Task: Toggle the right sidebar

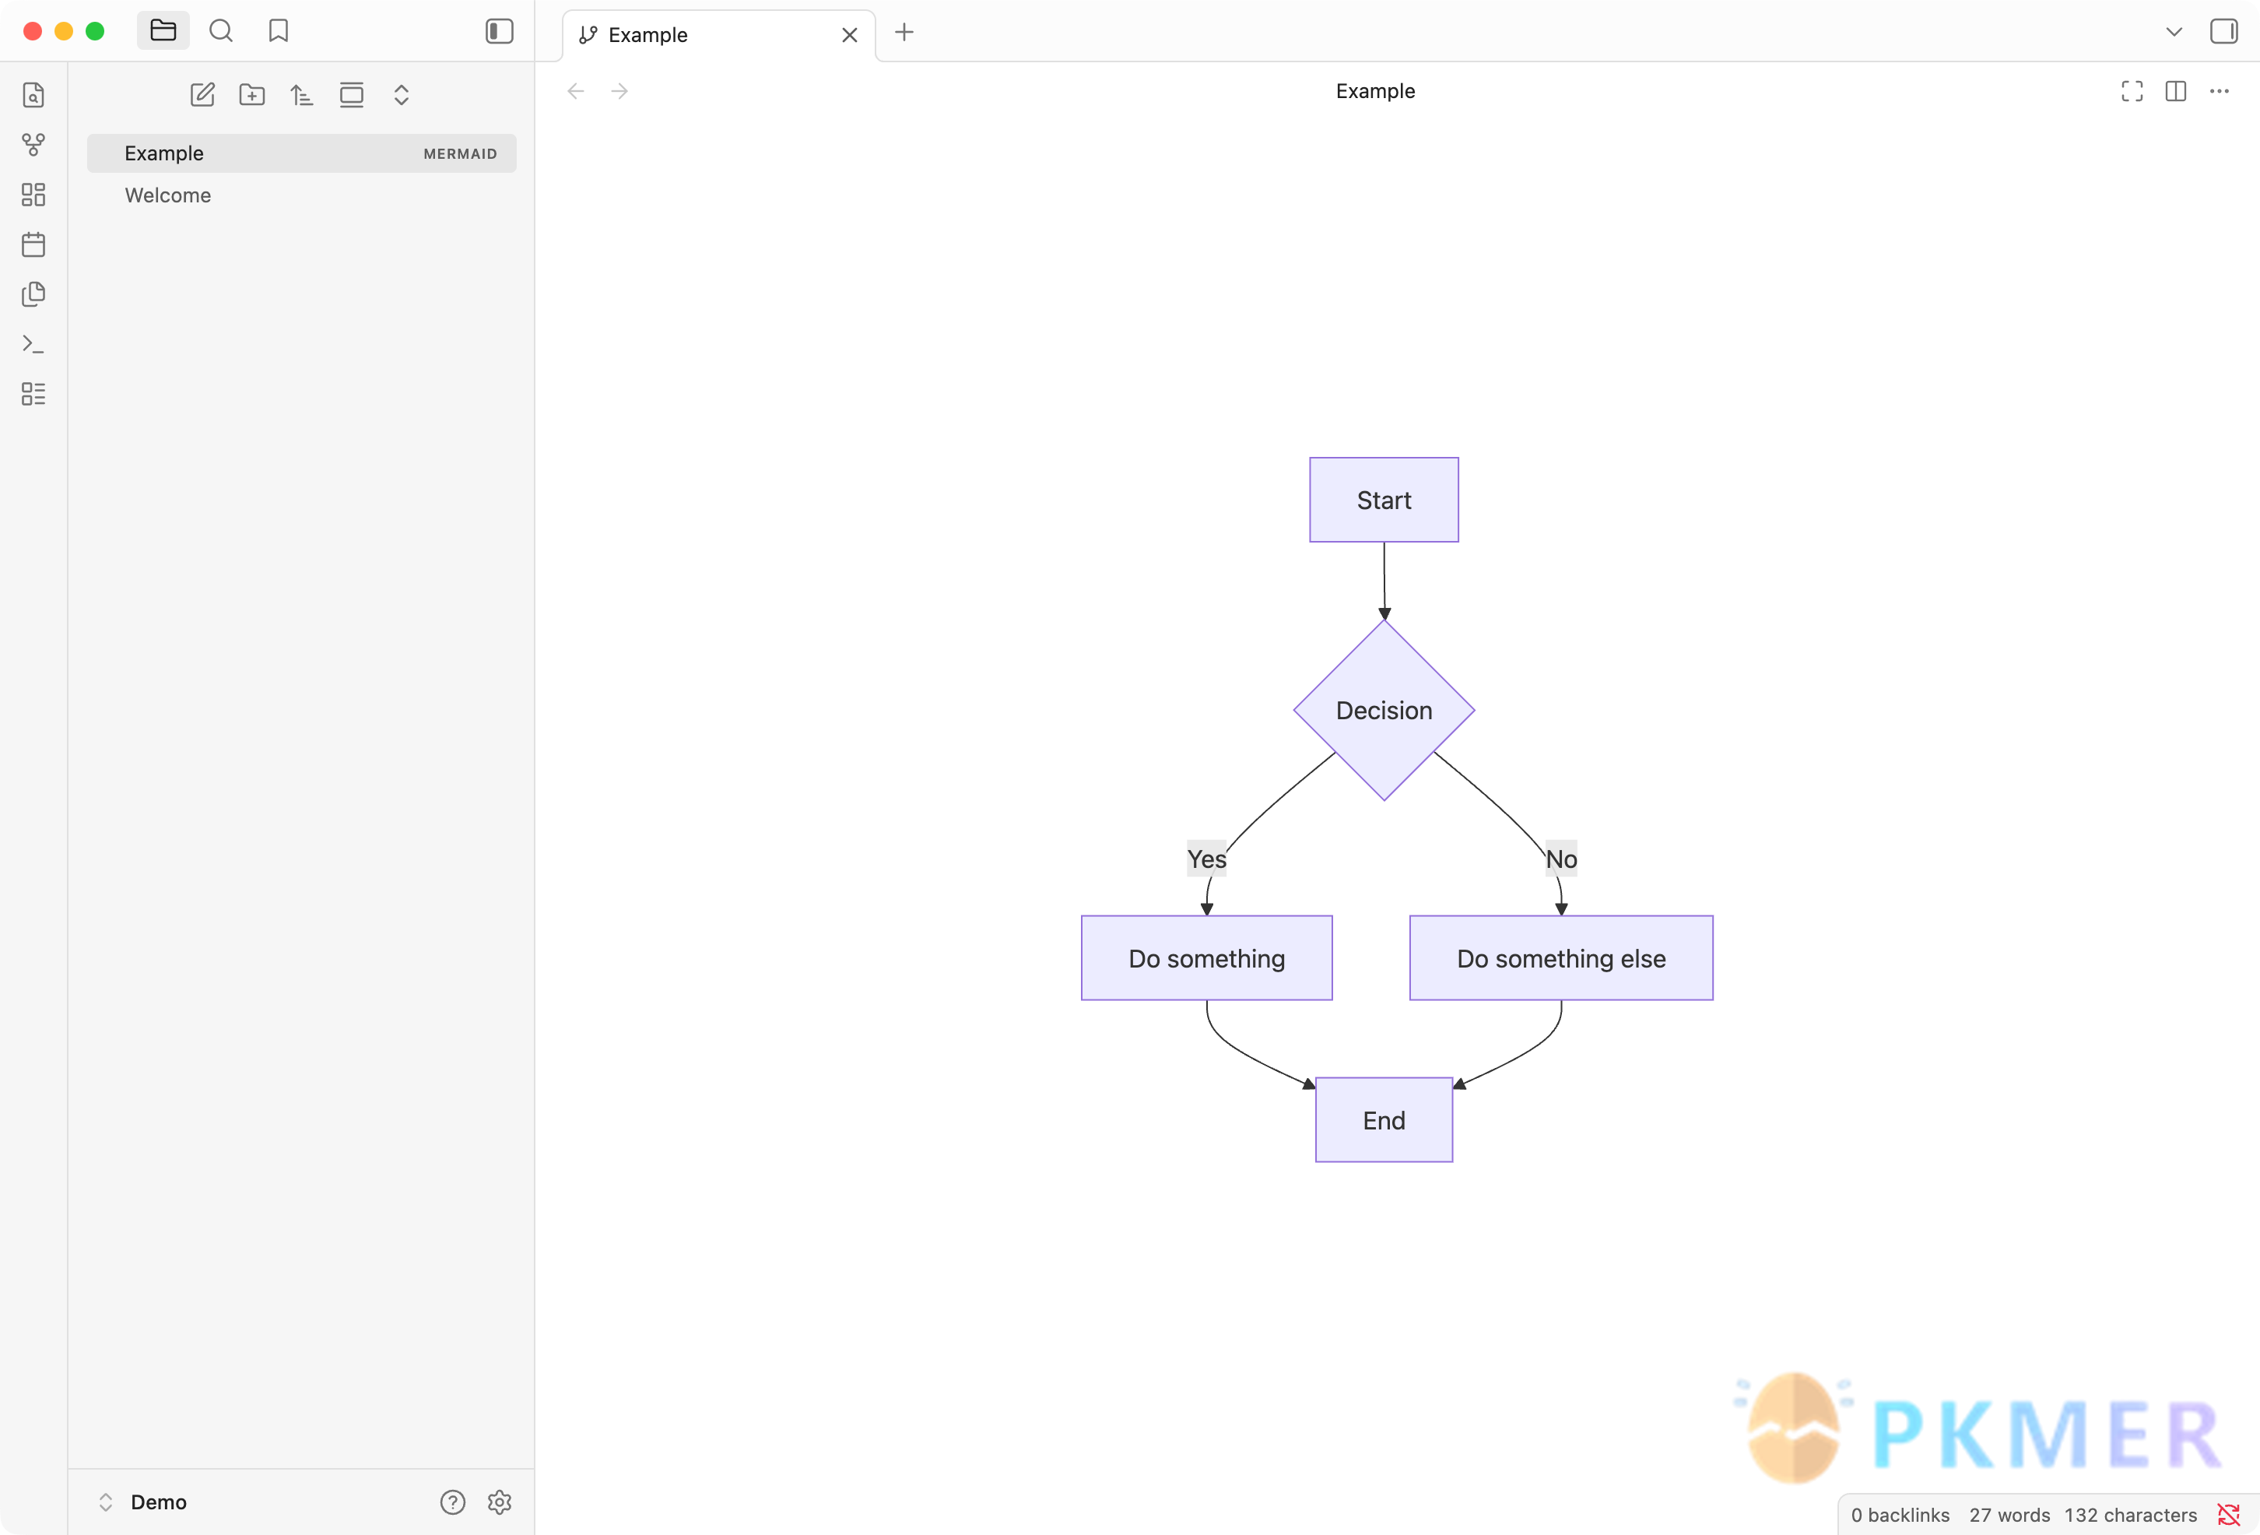Action: (x=2223, y=31)
